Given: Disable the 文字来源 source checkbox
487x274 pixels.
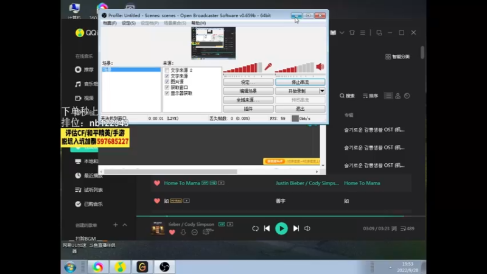Looking at the screenshot, I should pyautogui.click(x=167, y=76).
